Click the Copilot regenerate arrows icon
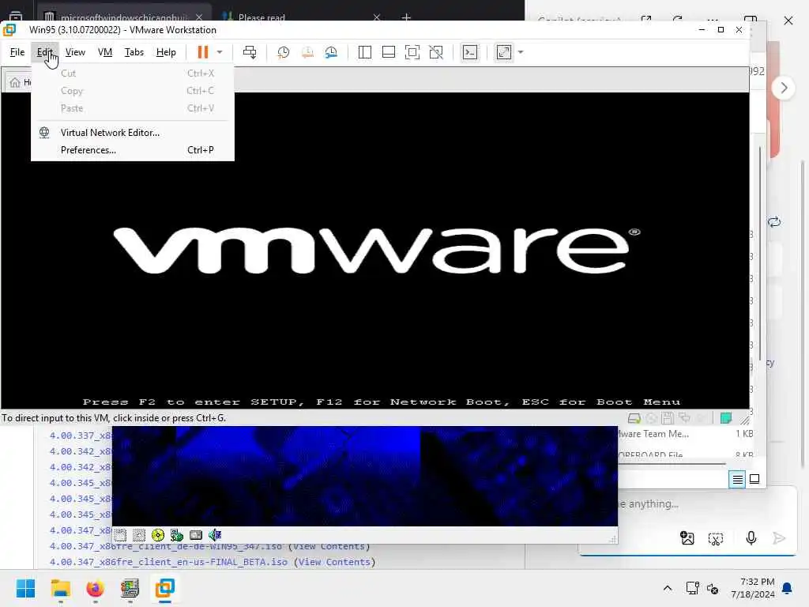The height and width of the screenshot is (607, 809). point(774,222)
